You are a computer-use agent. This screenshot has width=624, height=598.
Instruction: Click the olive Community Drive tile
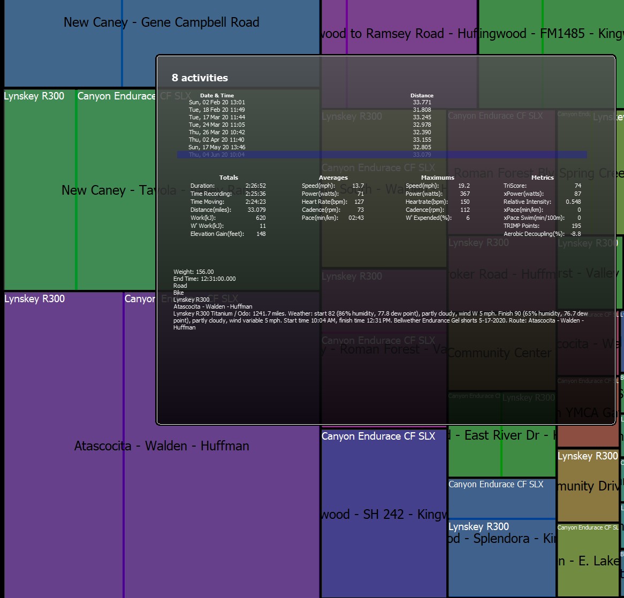coord(588,485)
